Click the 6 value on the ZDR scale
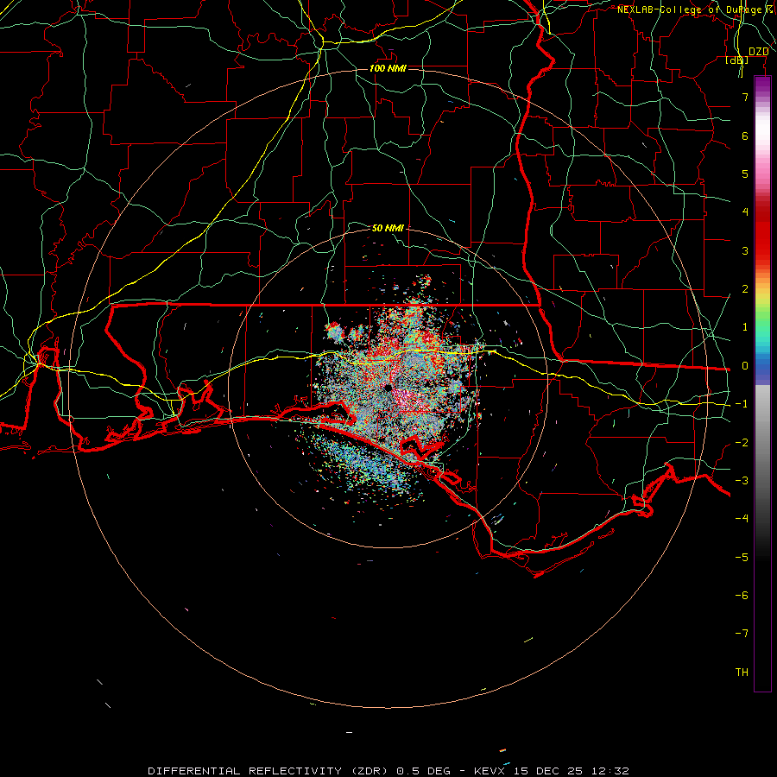777x777 pixels. pos(745,136)
